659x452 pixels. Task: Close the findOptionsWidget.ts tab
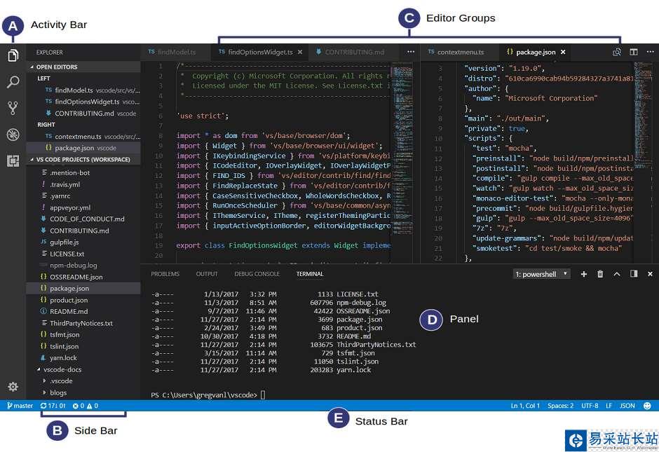point(300,52)
